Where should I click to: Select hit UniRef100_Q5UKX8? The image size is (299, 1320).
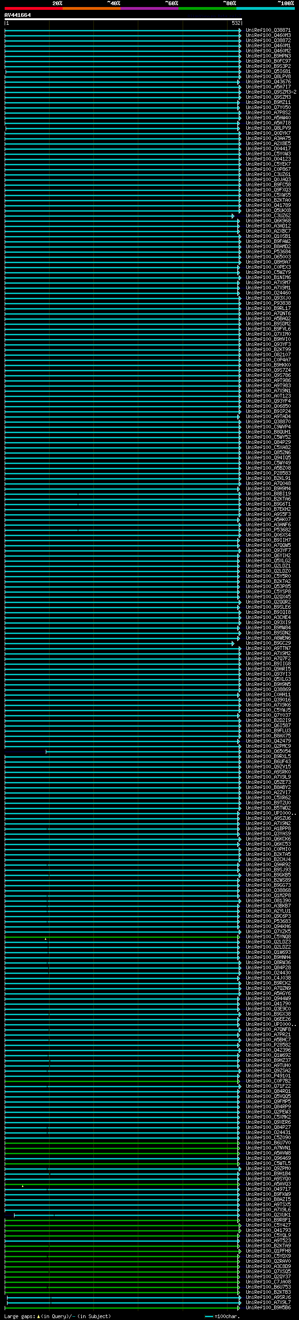(268, 211)
